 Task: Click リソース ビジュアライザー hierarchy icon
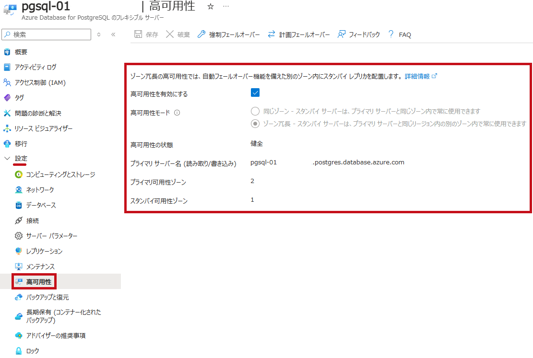[7, 128]
